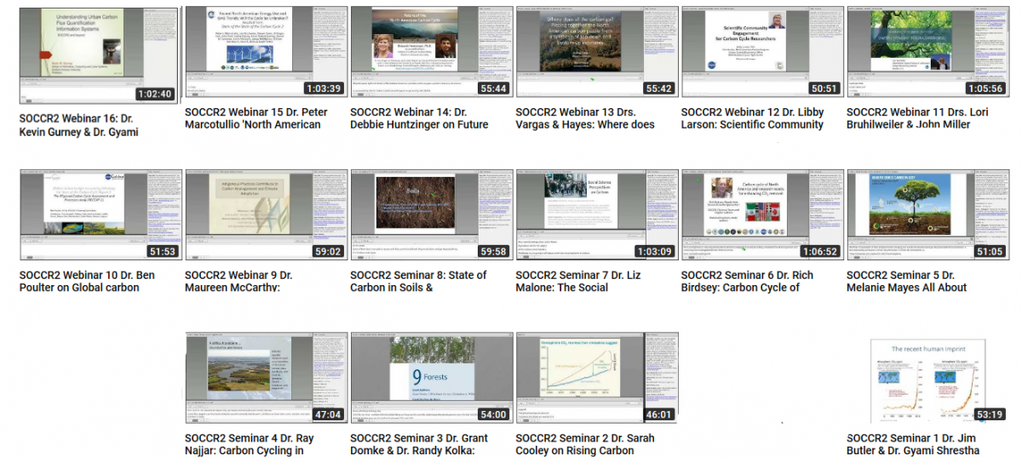Open SOCCR2 Webinar 10 Ben Poulter thumbnail
The image size is (1022, 462).
pyautogui.click(x=99, y=214)
